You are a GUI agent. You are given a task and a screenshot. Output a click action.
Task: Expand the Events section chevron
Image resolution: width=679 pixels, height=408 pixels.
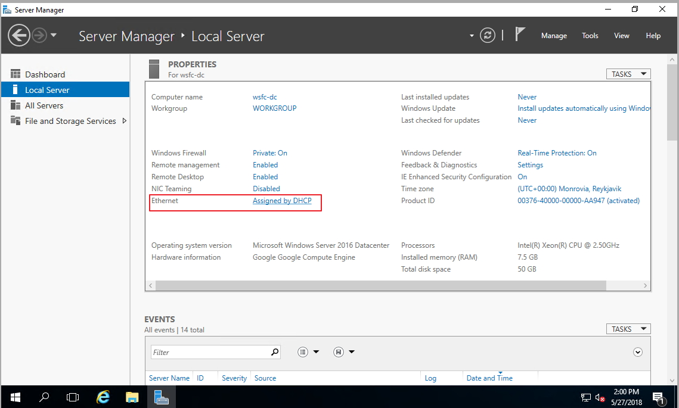(x=638, y=352)
